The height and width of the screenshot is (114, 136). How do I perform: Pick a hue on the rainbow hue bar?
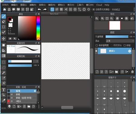pos(38,28)
